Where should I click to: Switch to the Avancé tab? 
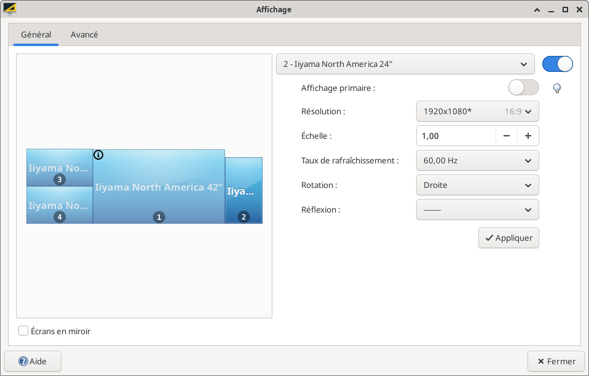[x=84, y=34]
